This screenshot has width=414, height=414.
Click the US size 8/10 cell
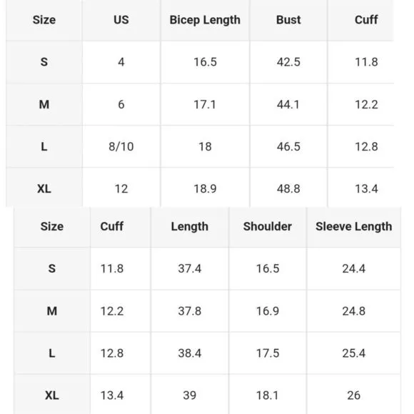click(121, 146)
